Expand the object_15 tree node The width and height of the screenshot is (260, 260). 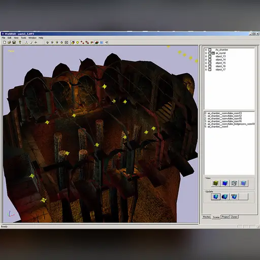206,63
